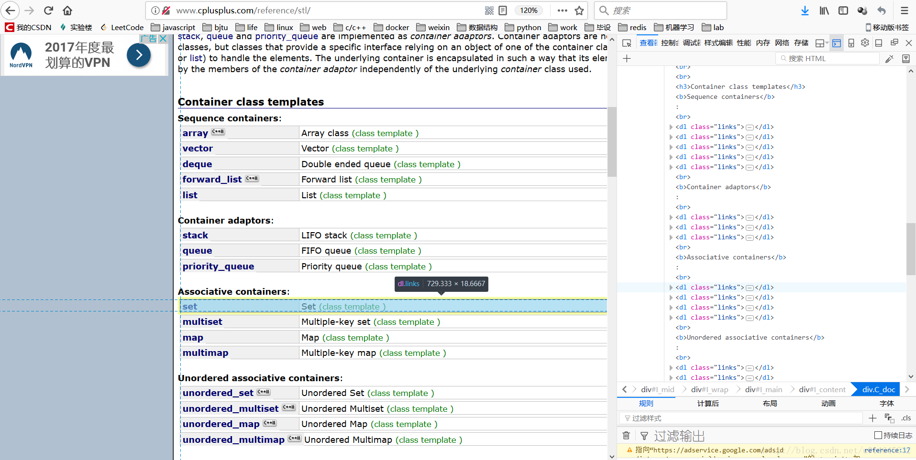Click the plus to create new node
The image size is (916, 460).
tap(627, 58)
